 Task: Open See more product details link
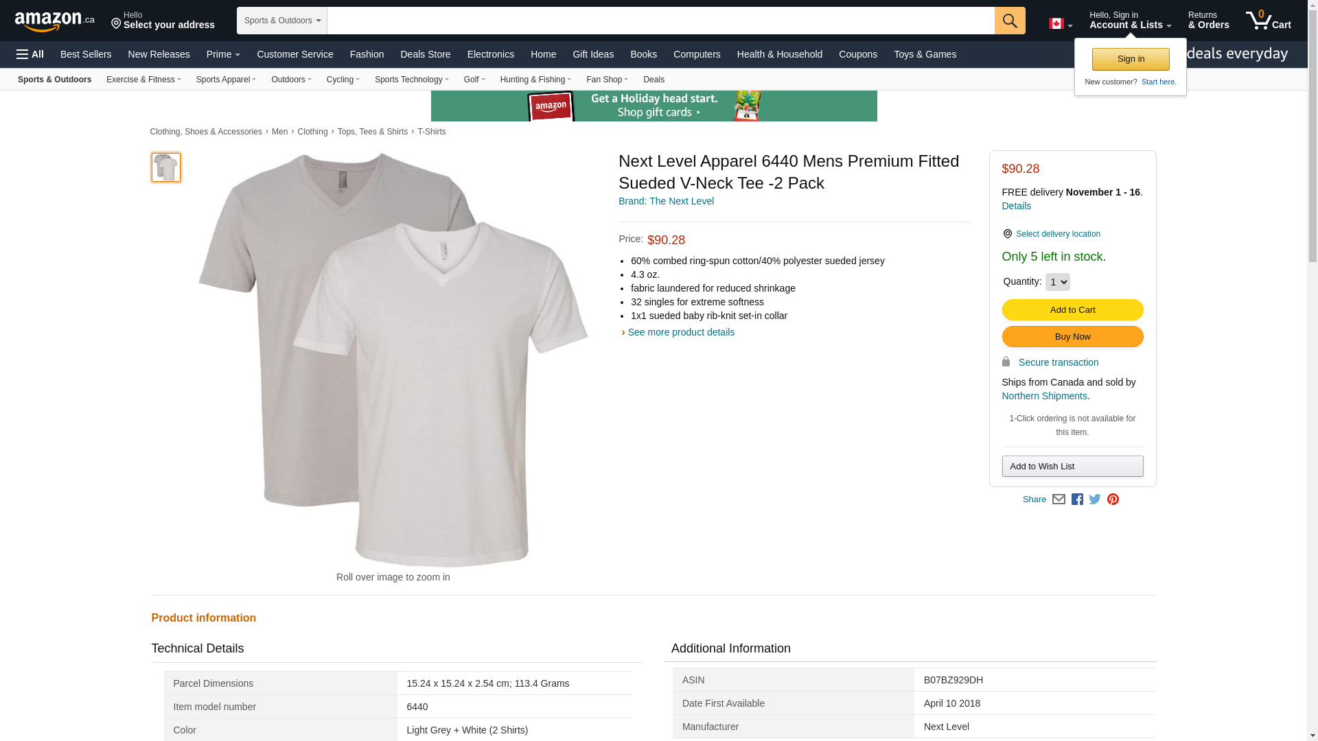point(680,332)
